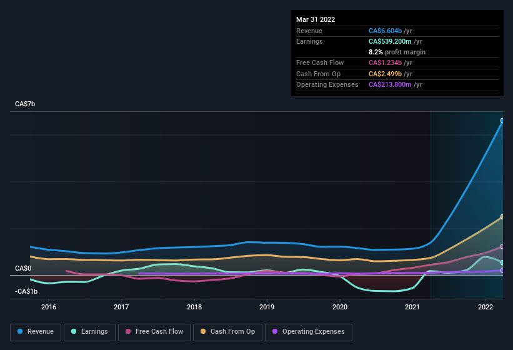Toggle the Revenue legend button
513x350 pixels.
click(36, 332)
